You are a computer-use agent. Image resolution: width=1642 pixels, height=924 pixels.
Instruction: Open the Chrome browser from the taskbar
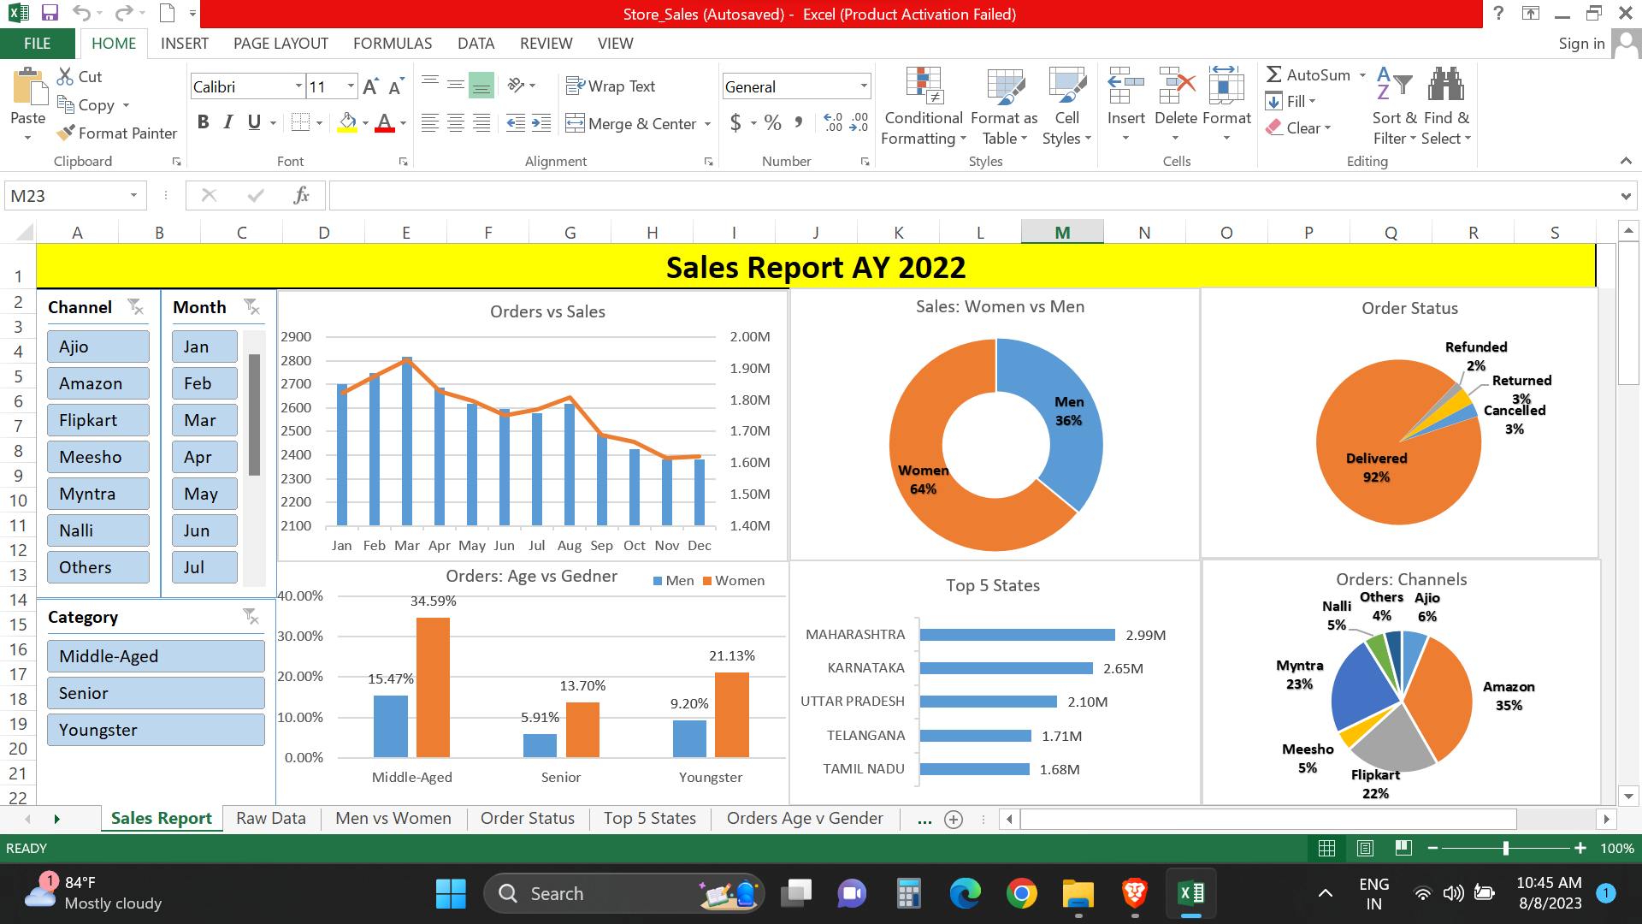coord(1021,894)
